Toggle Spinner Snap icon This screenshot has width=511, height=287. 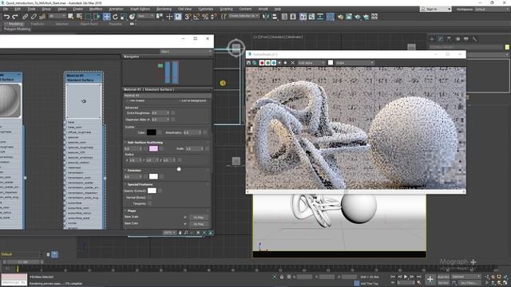click(x=214, y=17)
